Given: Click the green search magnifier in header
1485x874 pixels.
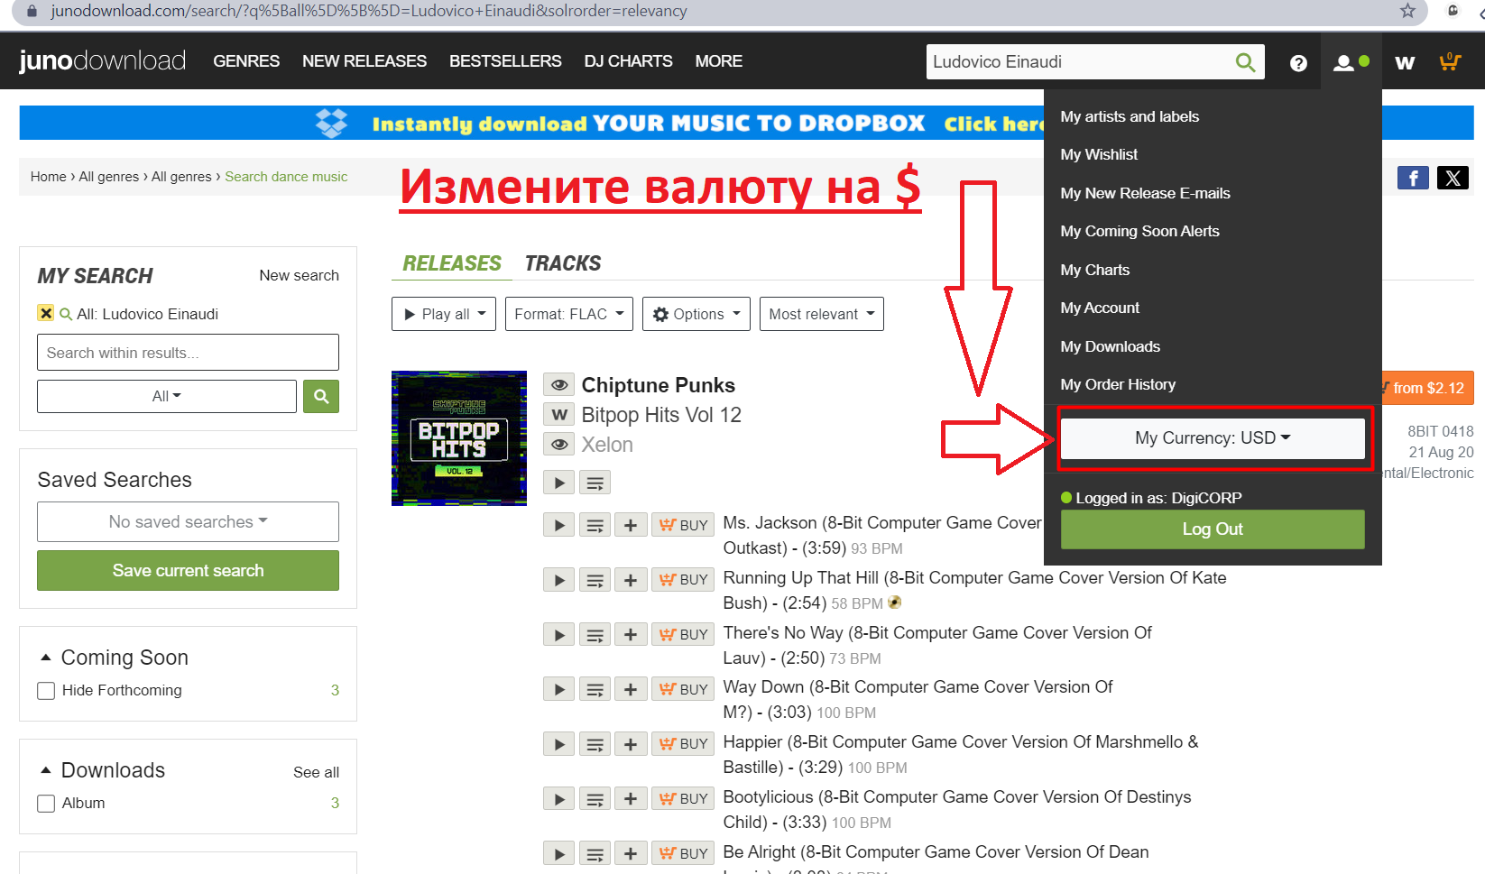Looking at the screenshot, I should point(1245,62).
